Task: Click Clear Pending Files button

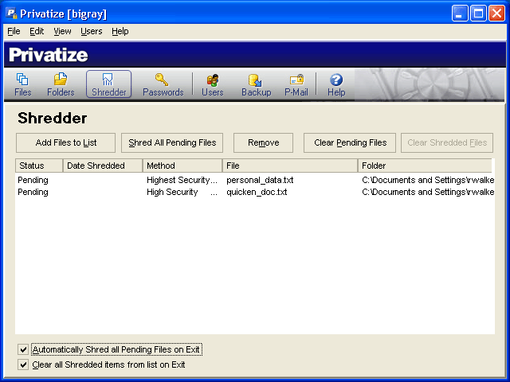Action: [x=350, y=142]
